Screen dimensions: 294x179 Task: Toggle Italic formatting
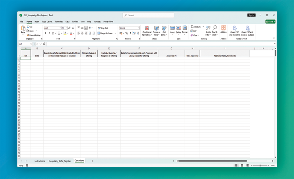click(x=49, y=33)
